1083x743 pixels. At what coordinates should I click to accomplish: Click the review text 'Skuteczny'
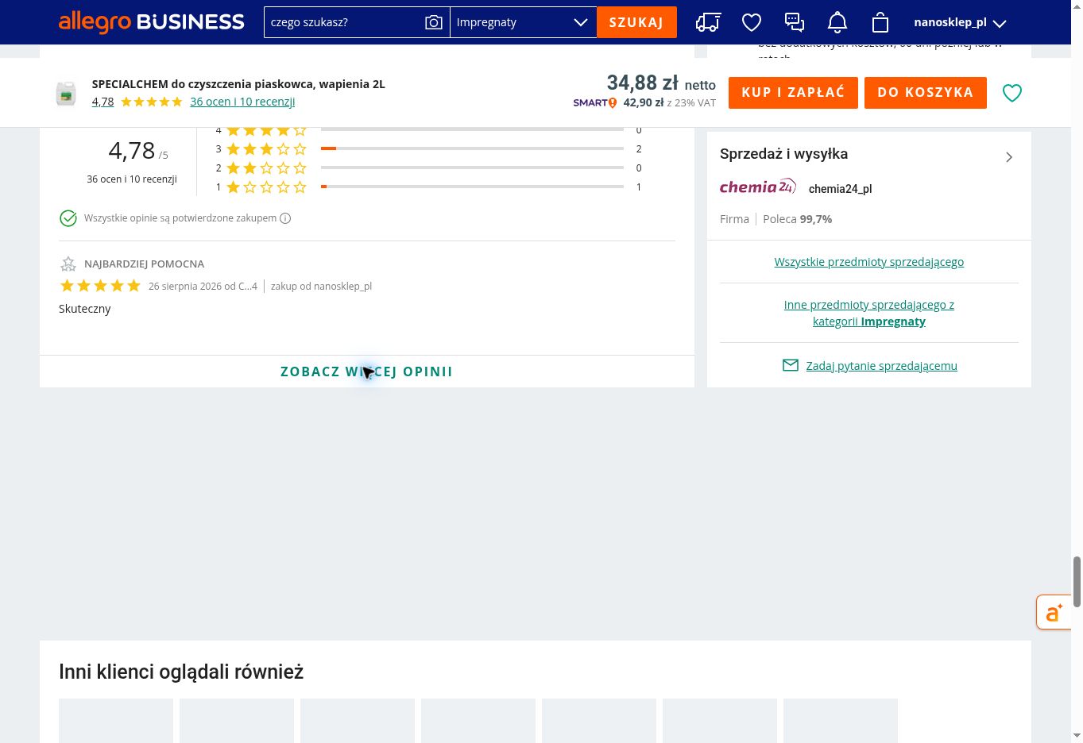85,309
